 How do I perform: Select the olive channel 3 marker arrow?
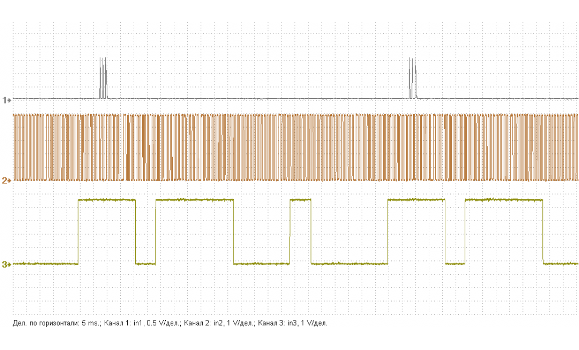pos(7,264)
